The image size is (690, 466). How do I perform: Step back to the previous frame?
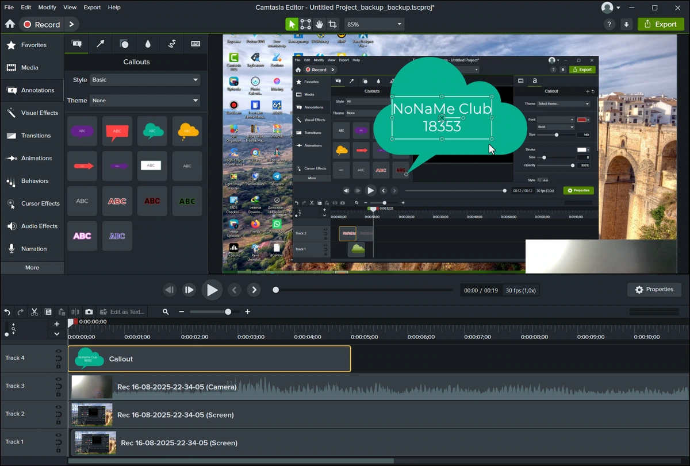[169, 290]
